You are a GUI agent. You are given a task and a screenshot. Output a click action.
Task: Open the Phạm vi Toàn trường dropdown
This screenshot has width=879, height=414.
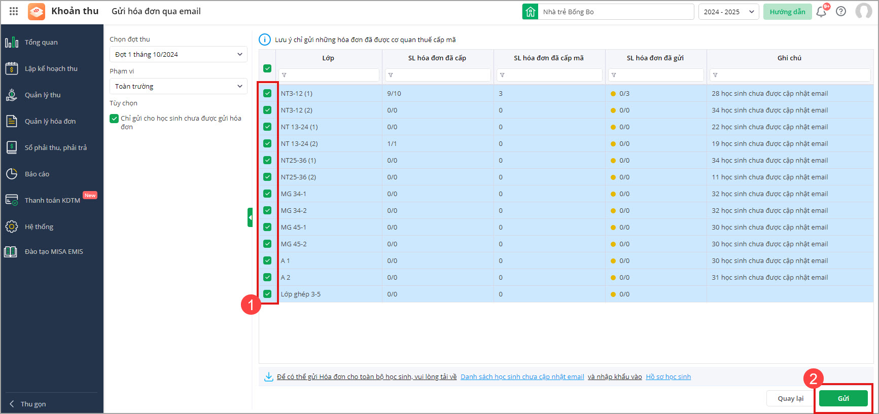click(179, 86)
